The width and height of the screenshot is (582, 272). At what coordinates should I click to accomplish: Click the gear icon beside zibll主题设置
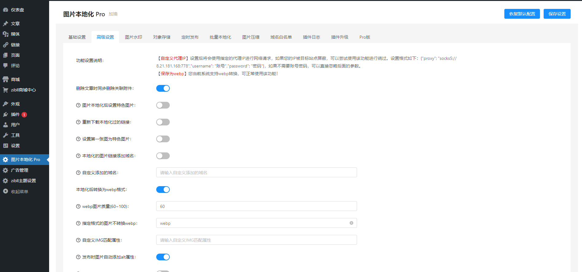[6, 181]
